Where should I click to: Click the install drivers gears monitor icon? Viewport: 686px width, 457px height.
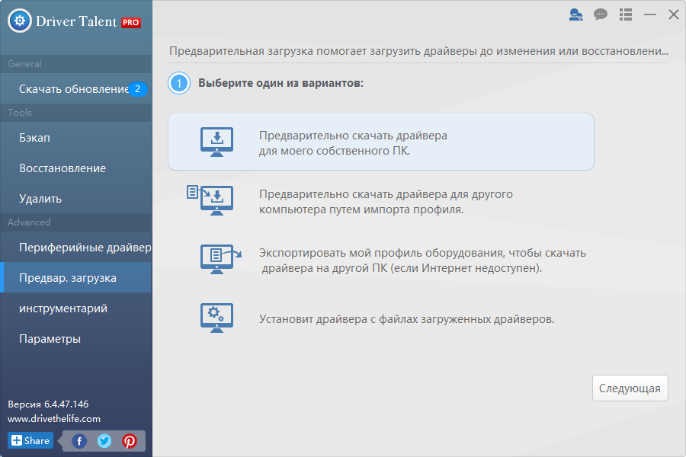[x=216, y=318]
